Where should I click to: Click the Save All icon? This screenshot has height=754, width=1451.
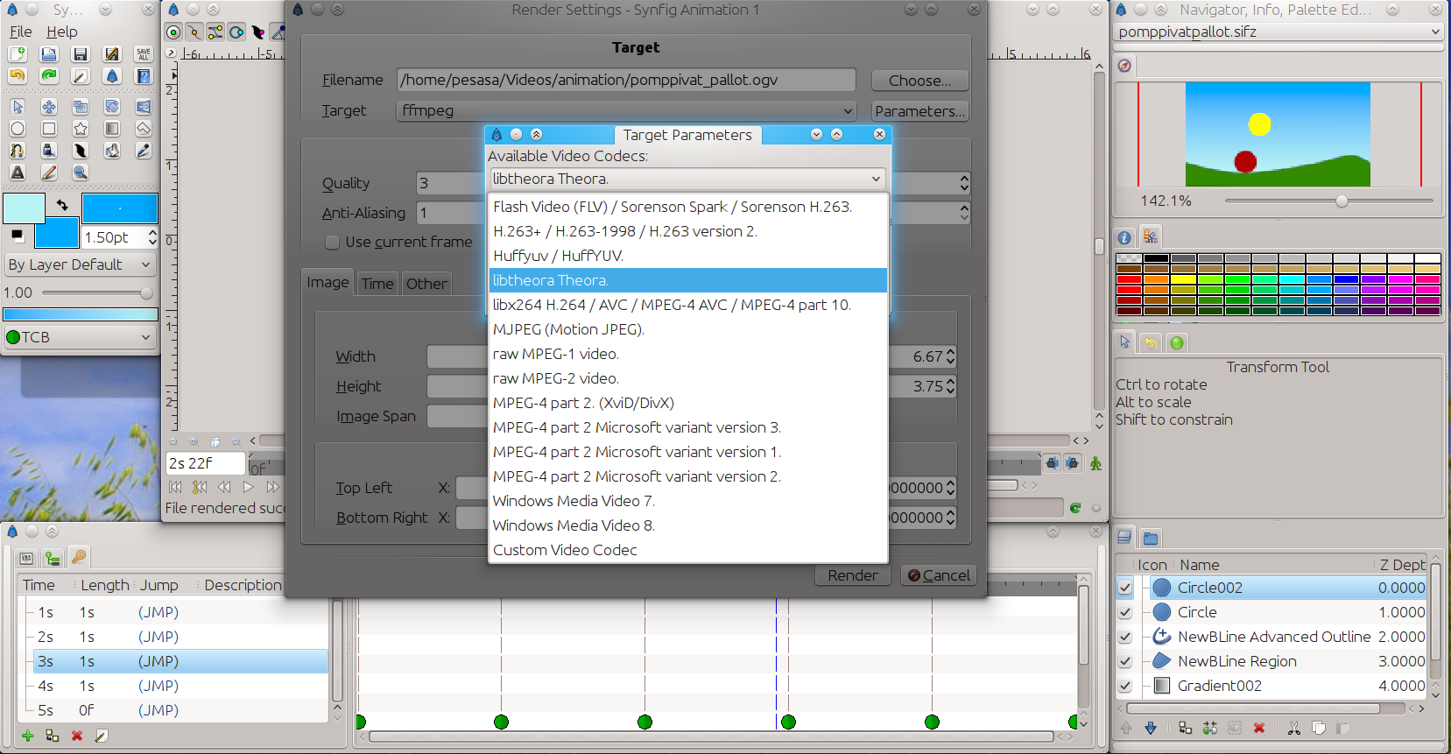pos(144,54)
